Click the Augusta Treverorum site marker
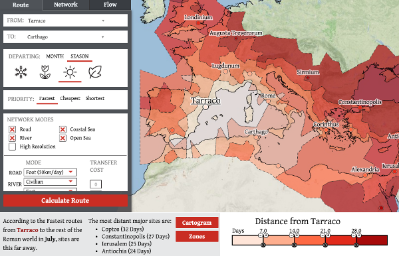The image size is (399, 256). 236,38
